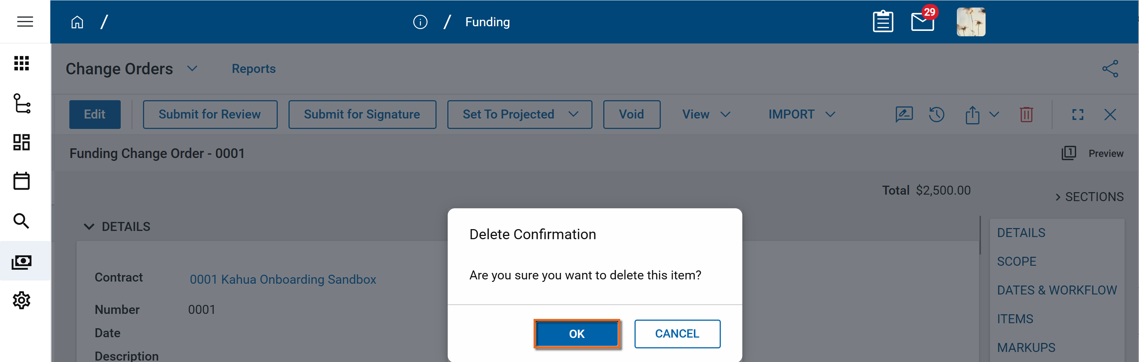Click the user profile avatar thumbnail
Image resolution: width=1139 pixels, height=362 pixels.
[970, 22]
